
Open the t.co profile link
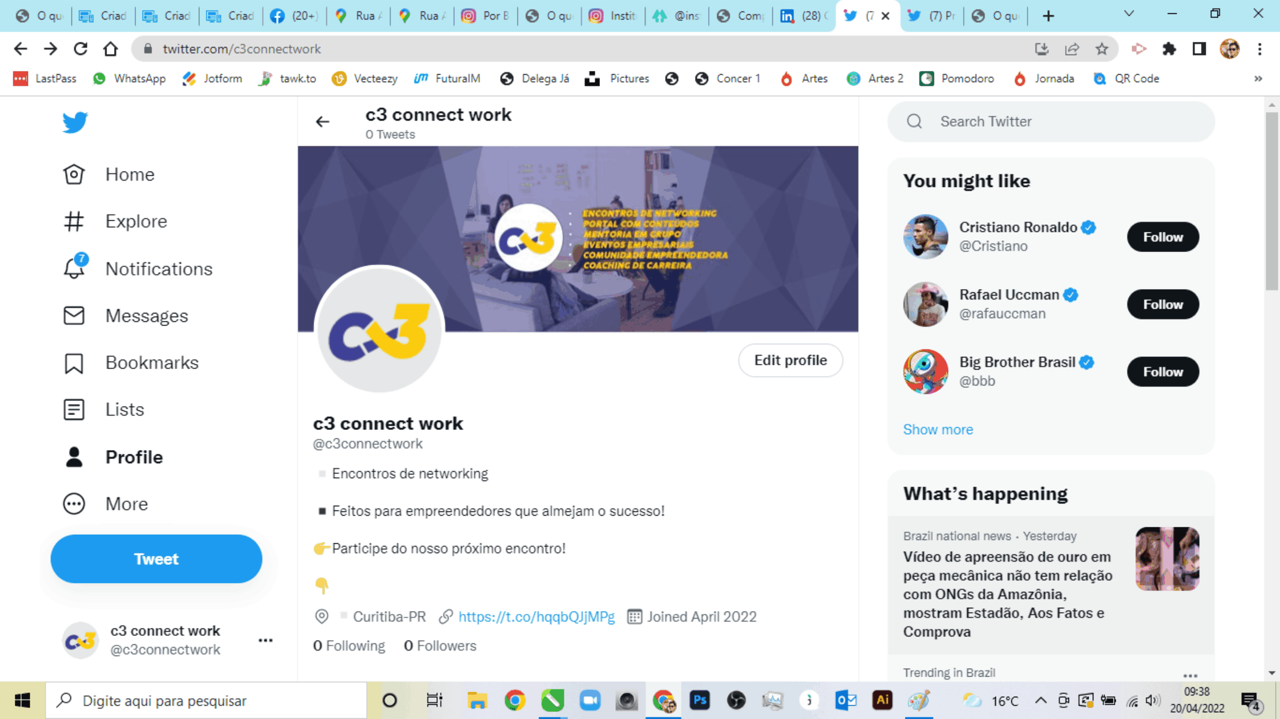pos(536,616)
